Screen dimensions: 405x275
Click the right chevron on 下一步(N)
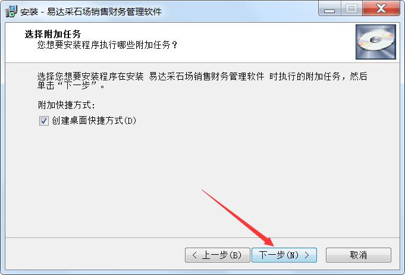(x=307, y=255)
